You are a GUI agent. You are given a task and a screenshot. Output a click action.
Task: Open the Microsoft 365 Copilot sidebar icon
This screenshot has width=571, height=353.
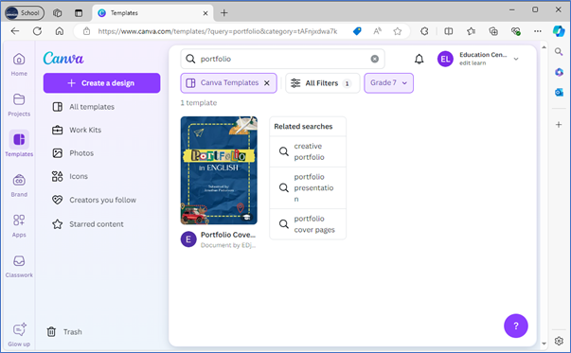point(559,72)
